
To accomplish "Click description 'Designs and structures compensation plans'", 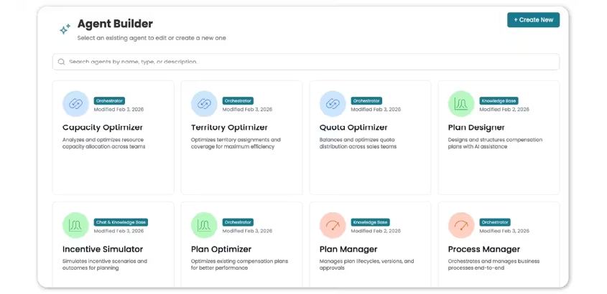I will click(495, 143).
